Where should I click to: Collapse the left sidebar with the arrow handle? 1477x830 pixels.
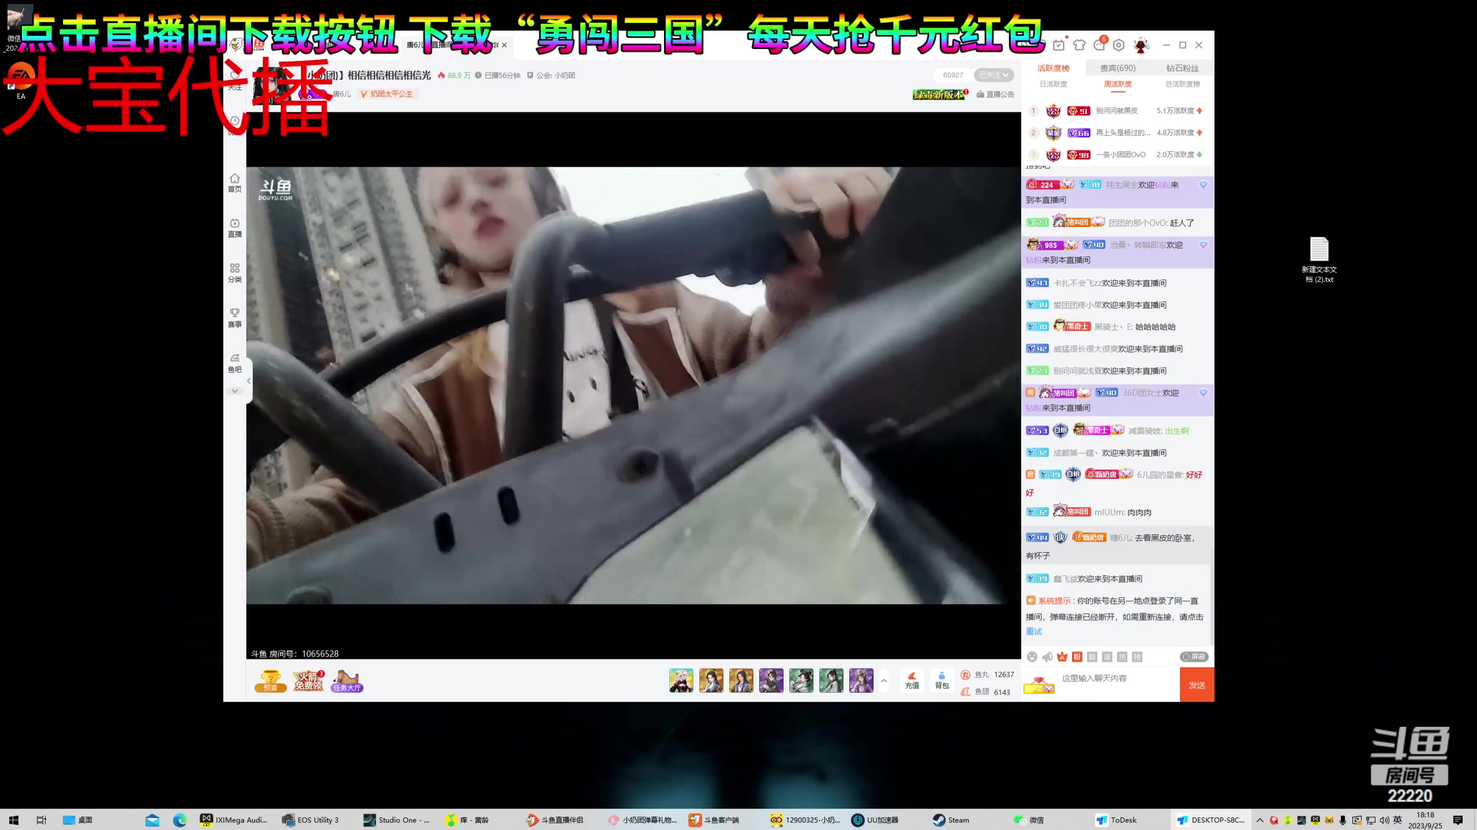click(x=249, y=381)
